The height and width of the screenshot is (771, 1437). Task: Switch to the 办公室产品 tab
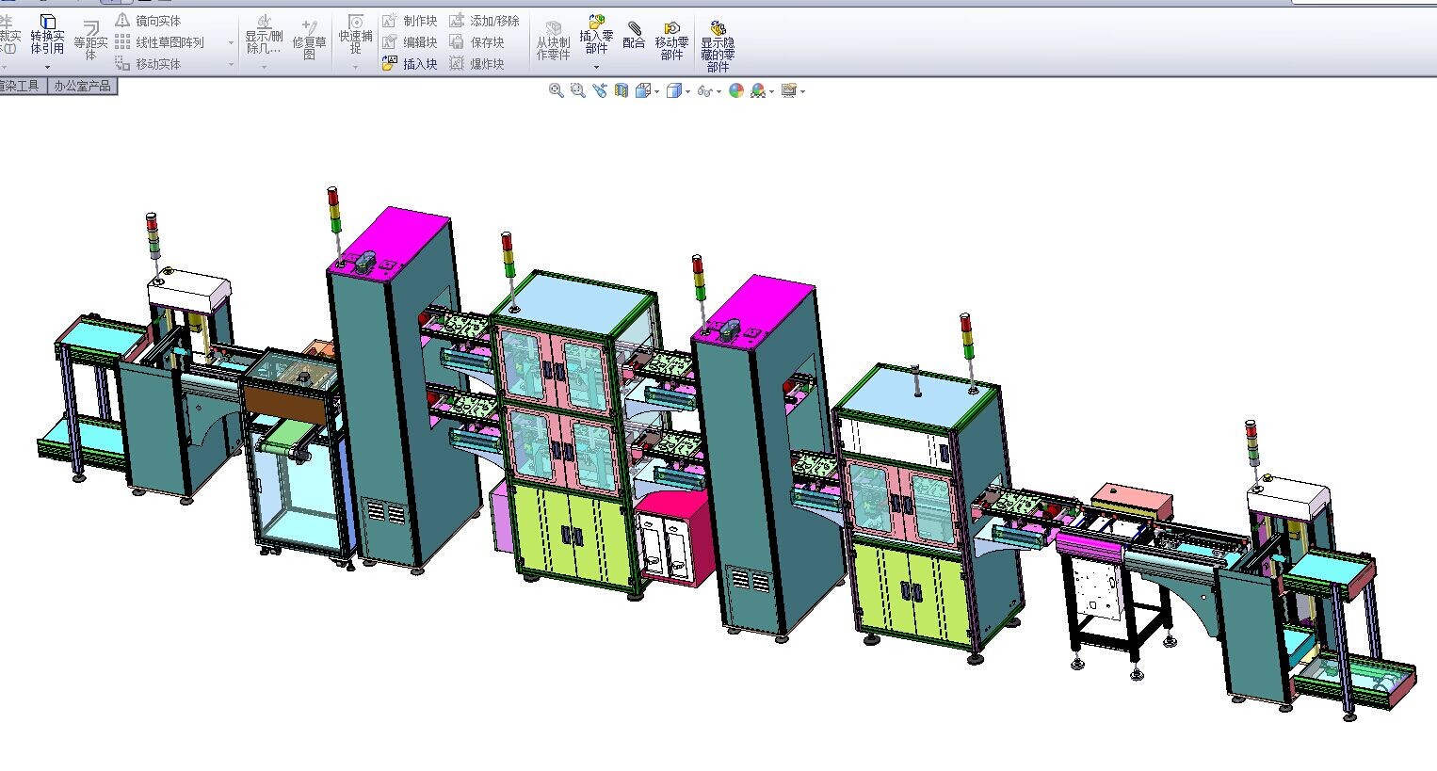point(82,86)
